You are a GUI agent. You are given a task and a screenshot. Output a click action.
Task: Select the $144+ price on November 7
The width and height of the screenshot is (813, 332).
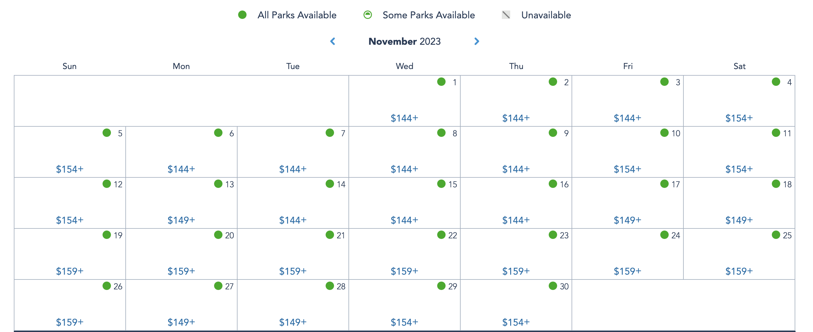click(293, 169)
